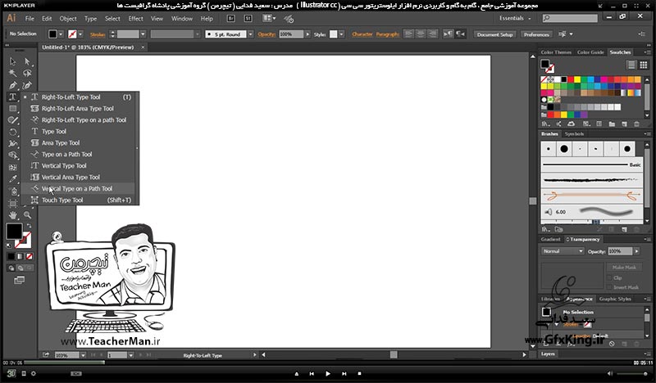Image resolution: width=656 pixels, height=383 pixels.
Task: Open the Effect menu
Action: pos(135,18)
